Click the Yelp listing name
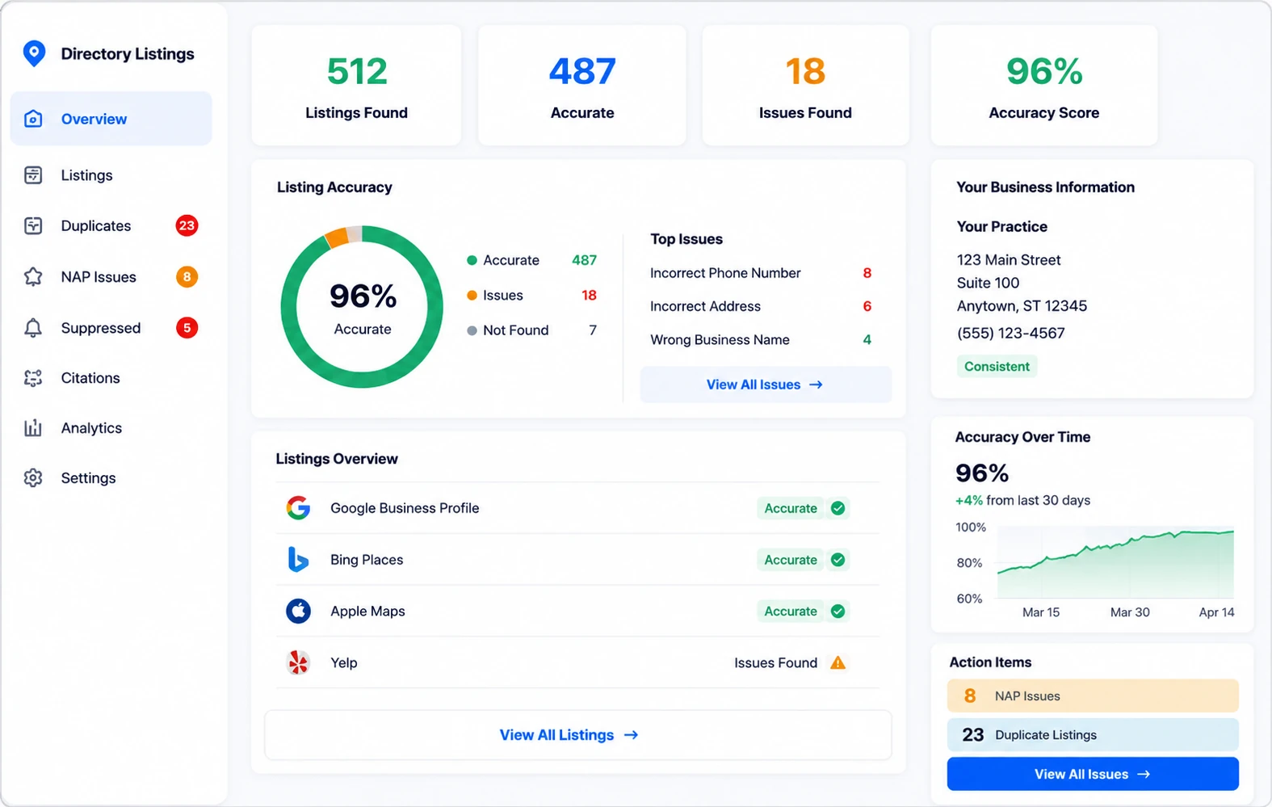The image size is (1272, 807). pos(344,663)
